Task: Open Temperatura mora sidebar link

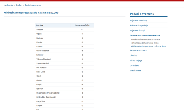Action: point(138,50)
